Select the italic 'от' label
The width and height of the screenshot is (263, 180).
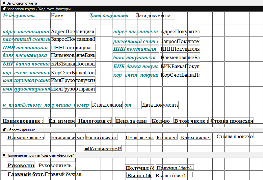pyautogui.click(x=132, y=105)
